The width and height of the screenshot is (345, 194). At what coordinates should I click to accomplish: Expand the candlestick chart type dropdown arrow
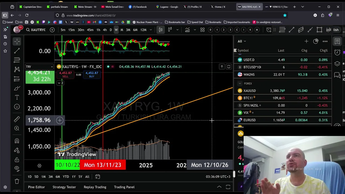pos(177,30)
